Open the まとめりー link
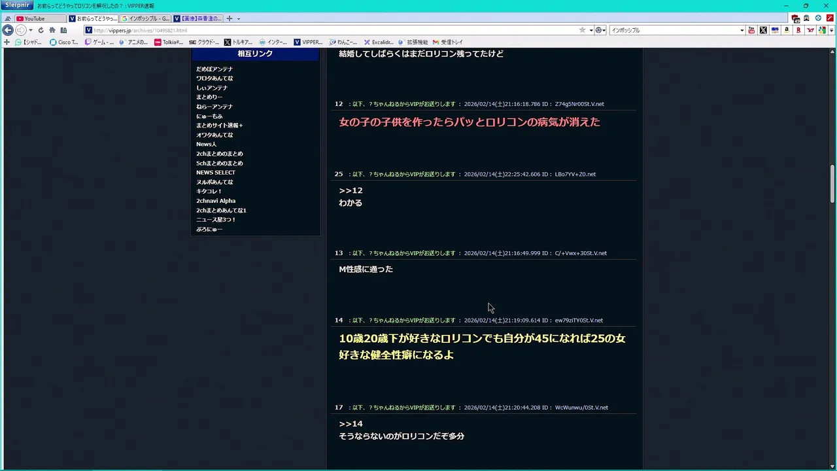 pos(209,97)
